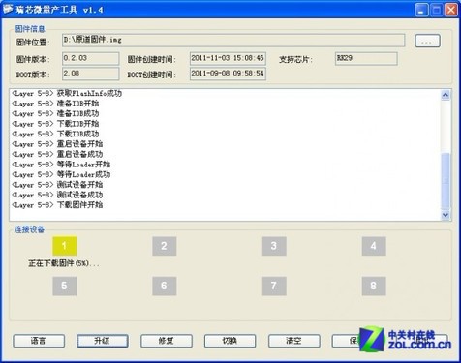Select device slot 8 indicator
This screenshot has height=363, width=461.
(374, 286)
